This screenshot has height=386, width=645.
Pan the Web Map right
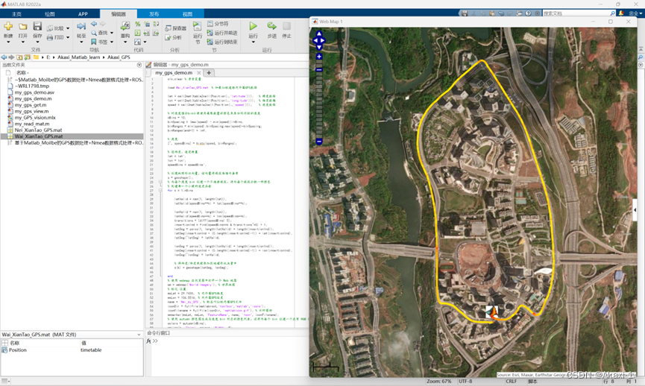(x=323, y=40)
